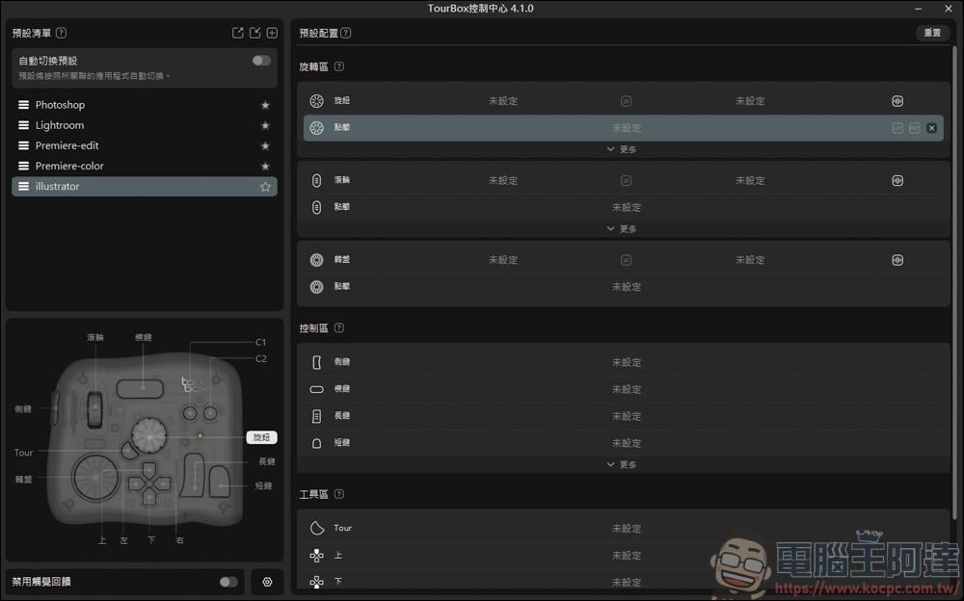
Task: Click 長鍵 label on device diagram
Action: (267, 461)
